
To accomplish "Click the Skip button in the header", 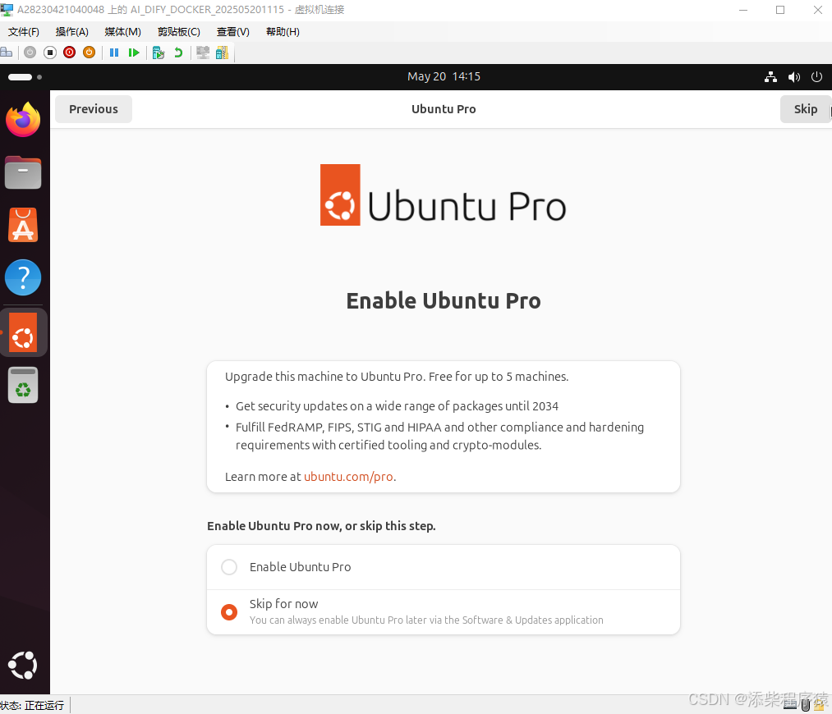I will 805,109.
